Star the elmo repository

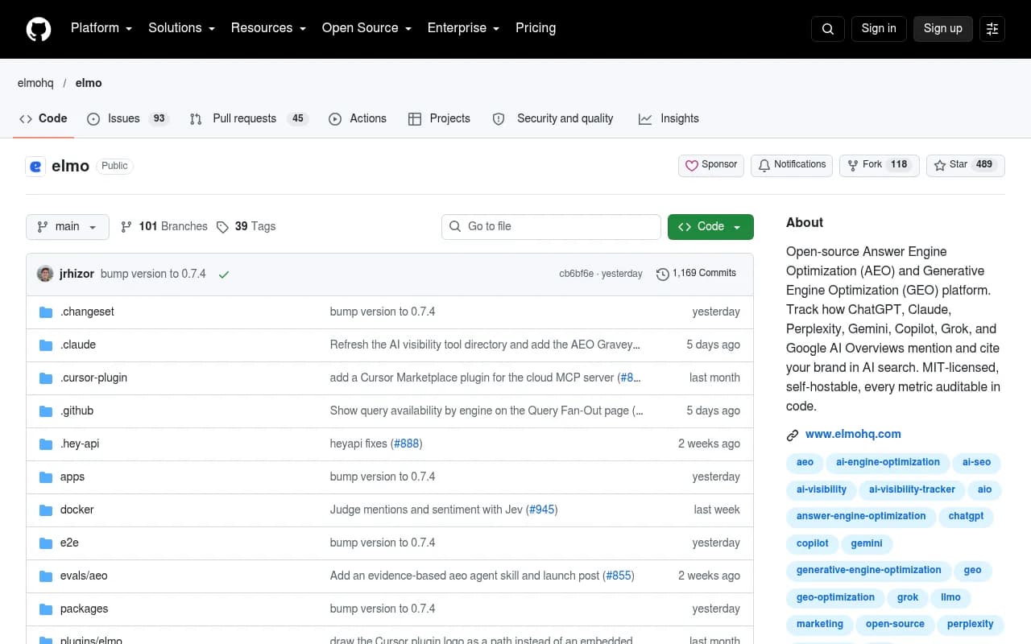[966, 165]
